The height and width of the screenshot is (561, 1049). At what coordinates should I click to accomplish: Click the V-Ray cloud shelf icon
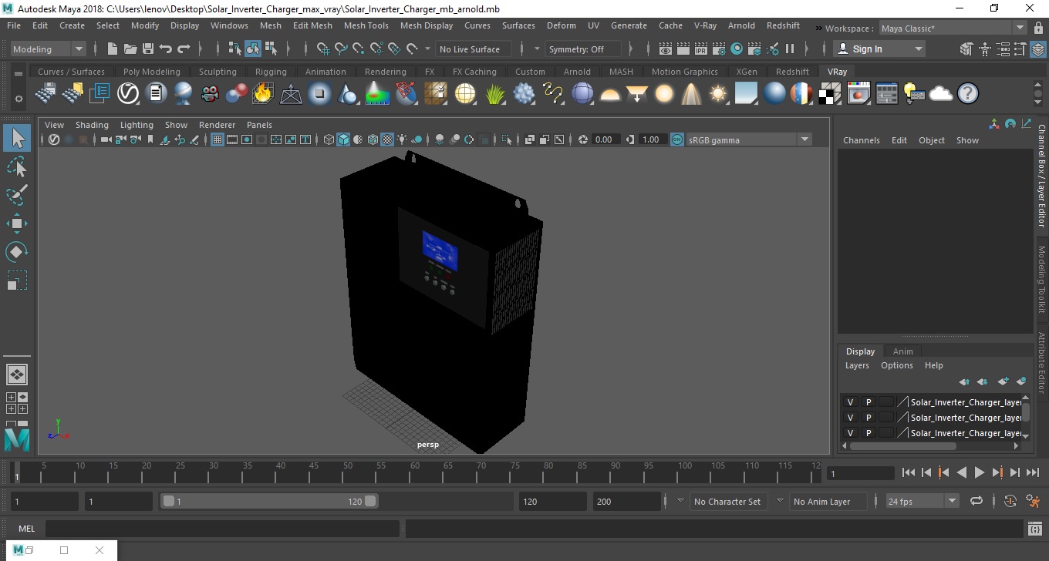click(941, 94)
